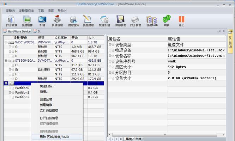The height and width of the screenshot is (141, 235).
Task: Click the green 刷新 refresh icon
Action: tap(167, 21)
